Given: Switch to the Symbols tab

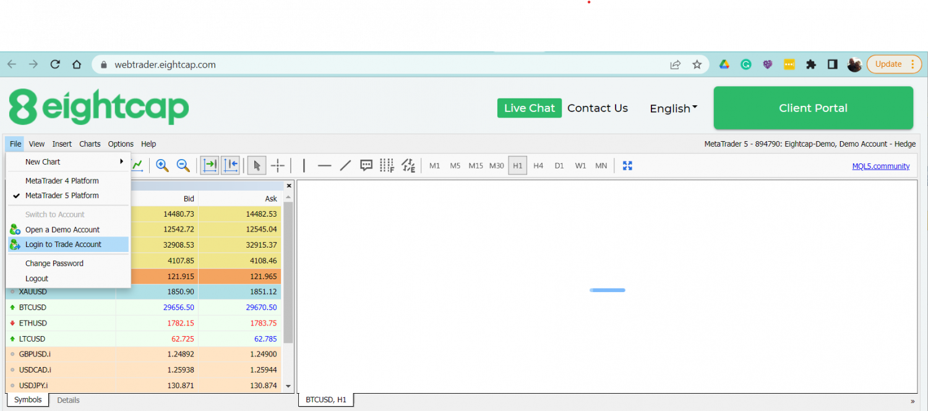Looking at the screenshot, I should point(28,400).
